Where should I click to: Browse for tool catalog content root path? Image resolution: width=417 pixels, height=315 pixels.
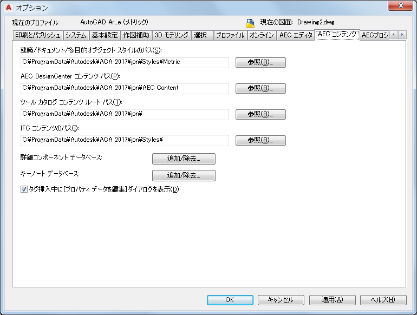pos(260,115)
